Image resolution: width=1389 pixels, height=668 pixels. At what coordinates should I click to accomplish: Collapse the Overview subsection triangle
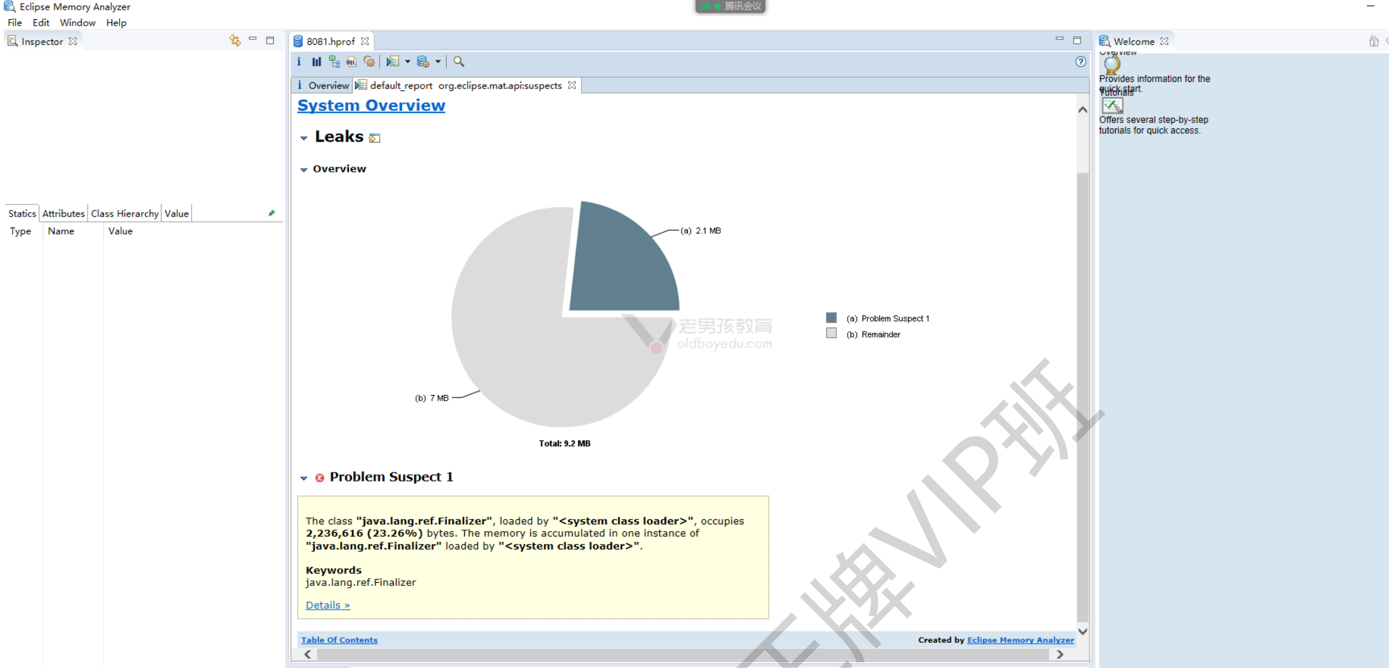[x=304, y=170]
